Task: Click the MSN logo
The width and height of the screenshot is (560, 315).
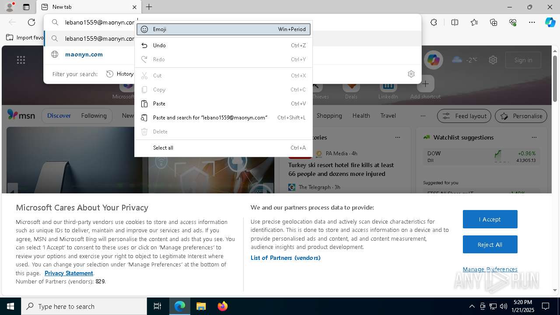Action: 21,115
